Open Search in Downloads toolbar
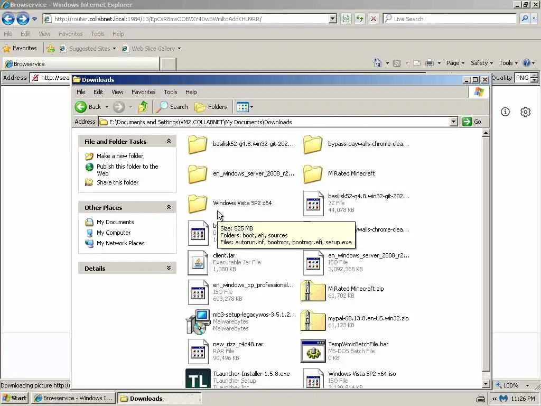541x406 pixels. [x=172, y=107]
